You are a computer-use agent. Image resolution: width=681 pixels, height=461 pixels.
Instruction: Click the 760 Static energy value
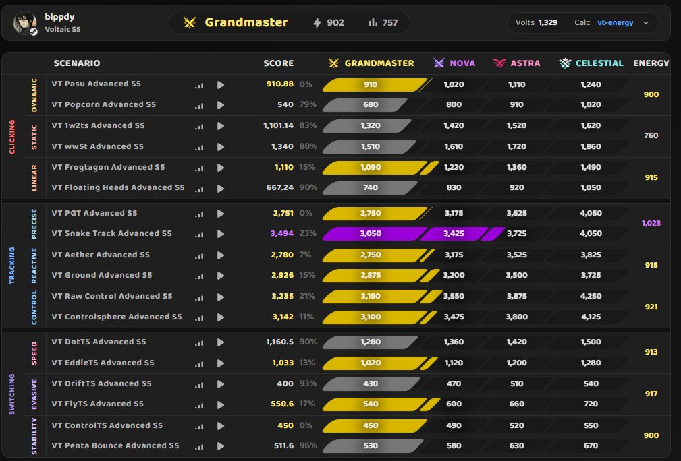point(651,135)
